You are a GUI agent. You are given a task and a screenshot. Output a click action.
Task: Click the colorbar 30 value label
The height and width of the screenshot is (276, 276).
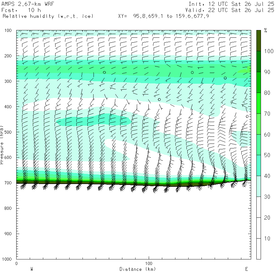click(267, 197)
